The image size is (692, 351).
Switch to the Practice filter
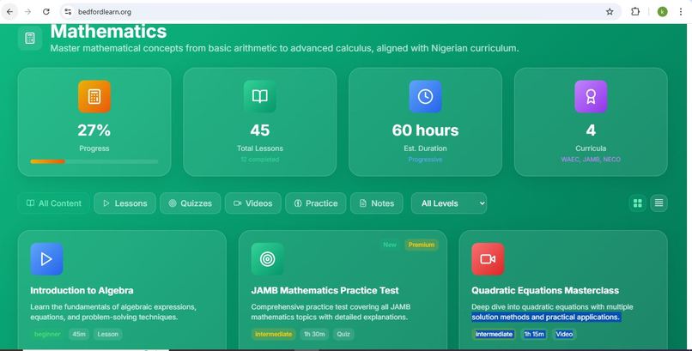pos(316,203)
